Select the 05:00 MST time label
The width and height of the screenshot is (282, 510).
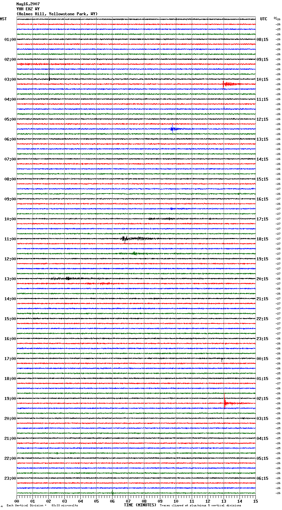(x=10, y=119)
